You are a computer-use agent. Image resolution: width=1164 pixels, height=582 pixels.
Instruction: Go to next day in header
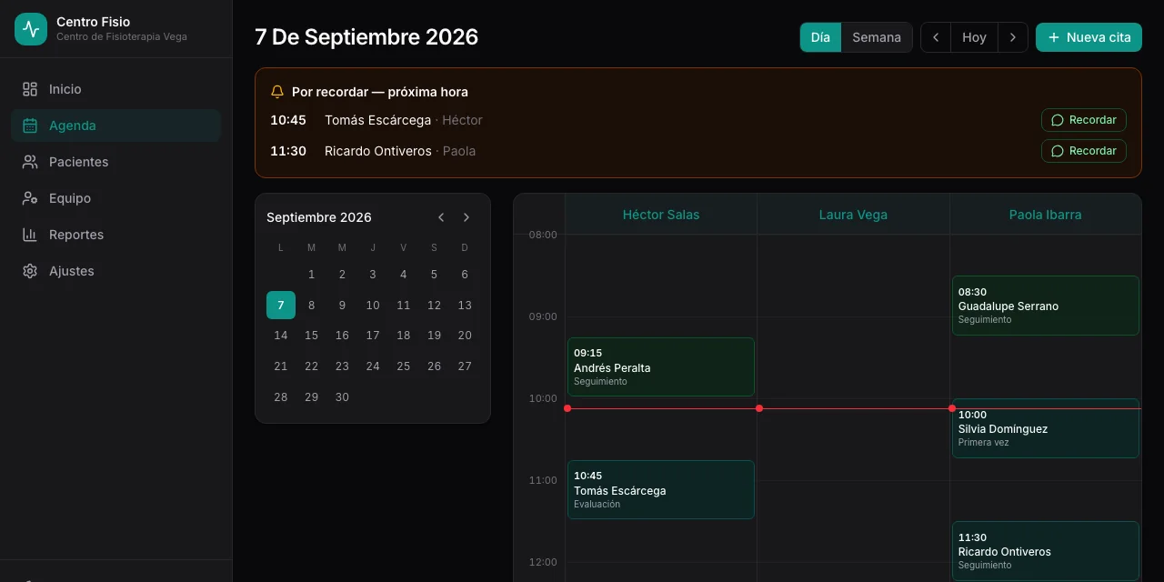coord(1012,37)
